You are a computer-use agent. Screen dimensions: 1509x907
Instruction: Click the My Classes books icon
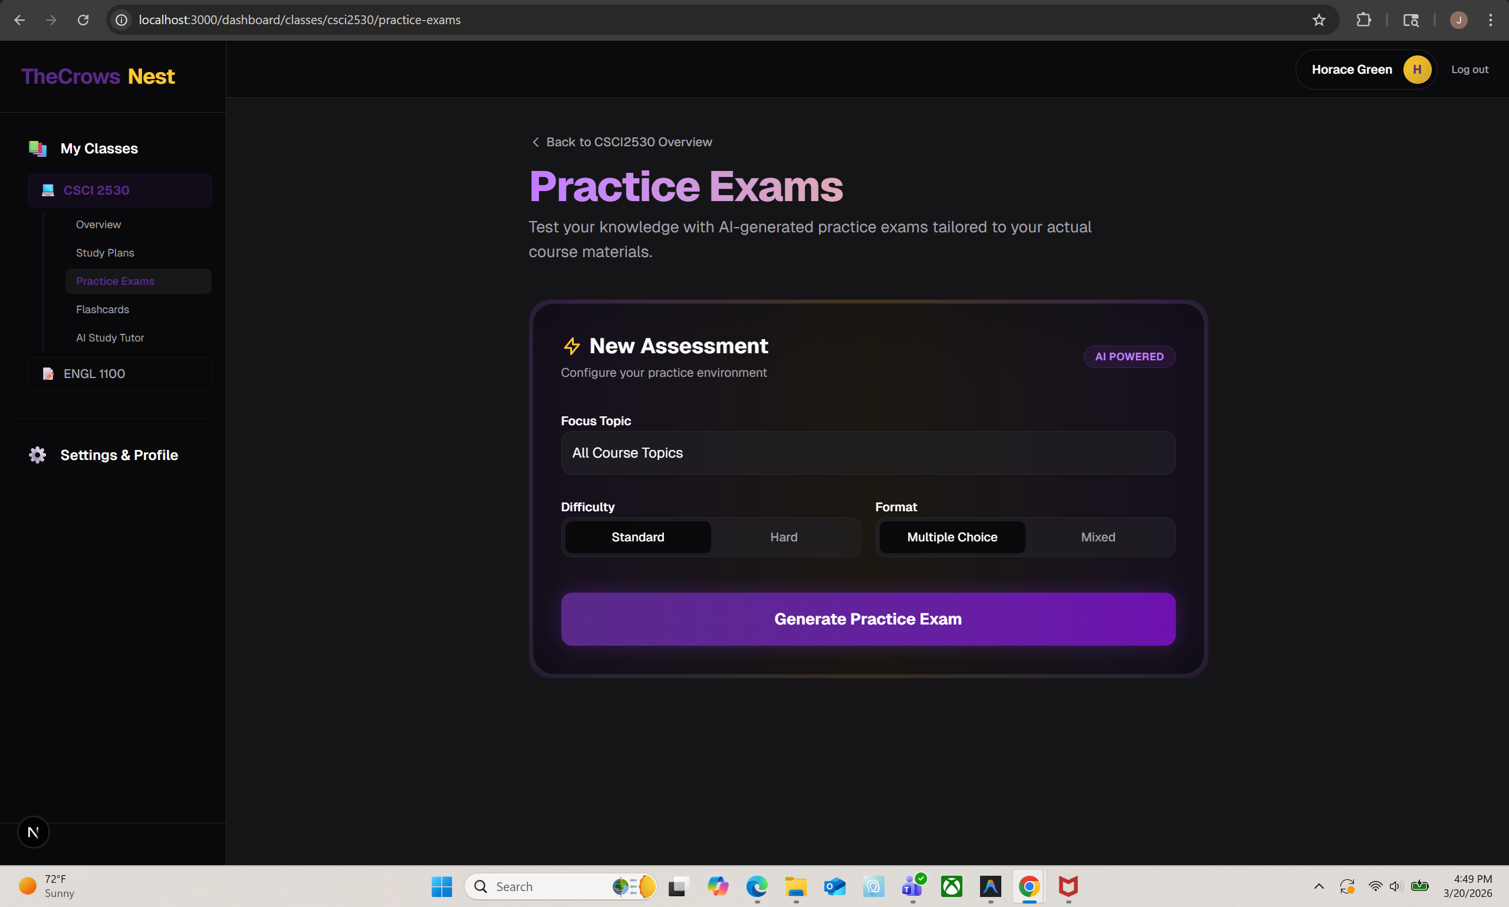pyautogui.click(x=37, y=149)
